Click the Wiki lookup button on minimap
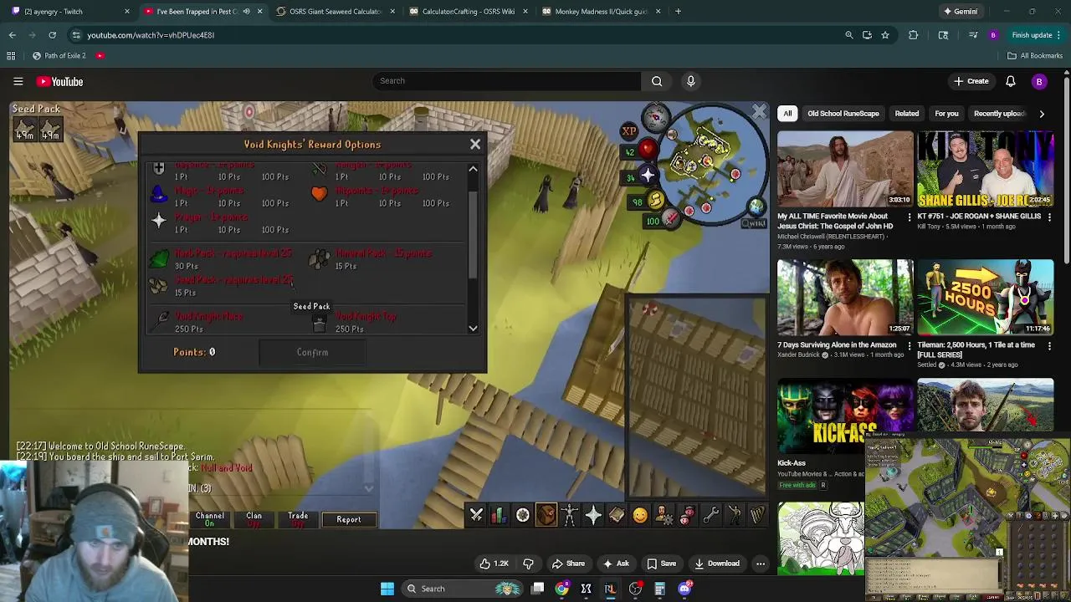1071x602 pixels. click(x=754, y=223)
